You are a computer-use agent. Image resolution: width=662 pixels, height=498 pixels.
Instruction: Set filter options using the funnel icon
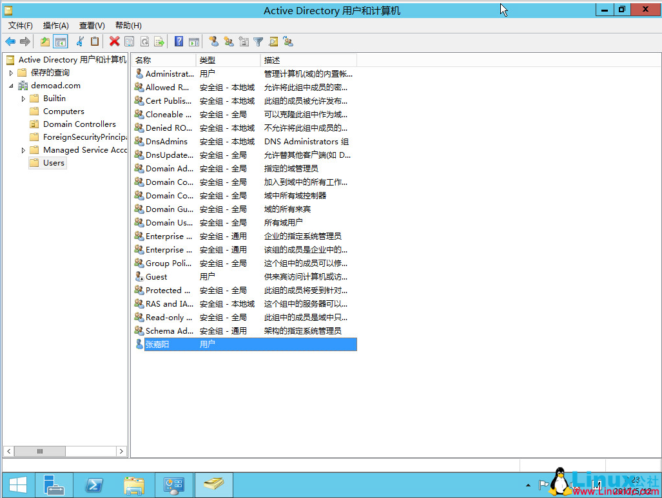(x=258, y=41)
